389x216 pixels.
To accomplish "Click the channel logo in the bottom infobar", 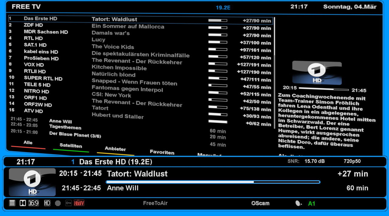I will tap(32, 182).
